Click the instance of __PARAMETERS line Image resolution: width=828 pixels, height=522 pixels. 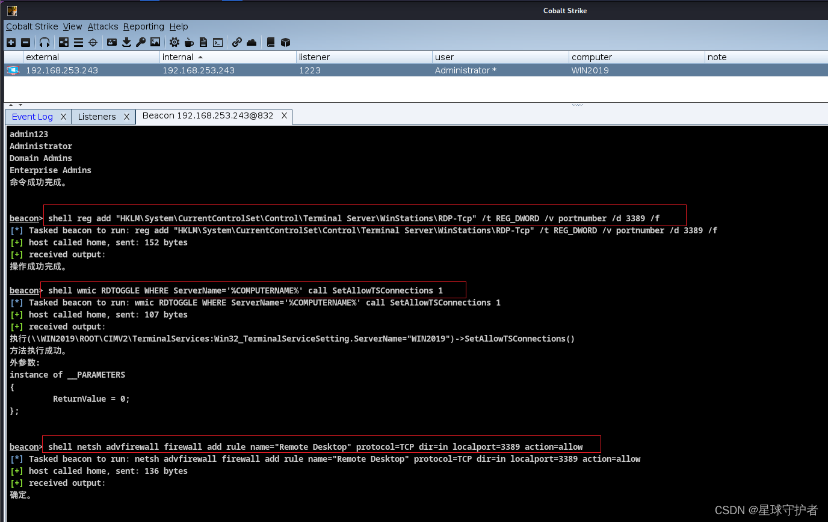[67, 375]
